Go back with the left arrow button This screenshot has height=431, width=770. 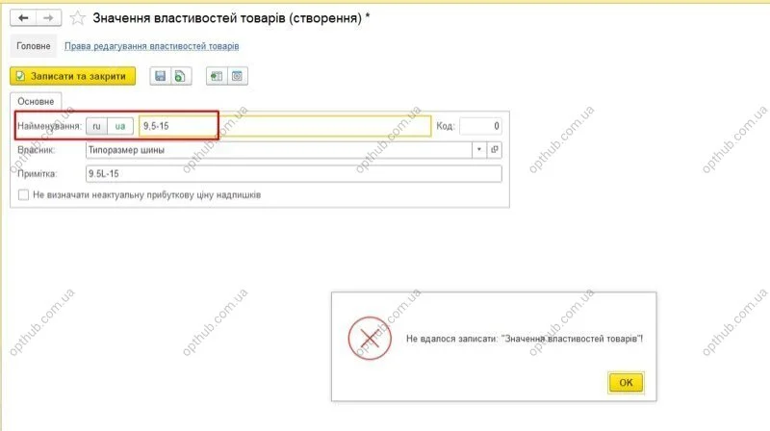(x=23, y=18)
